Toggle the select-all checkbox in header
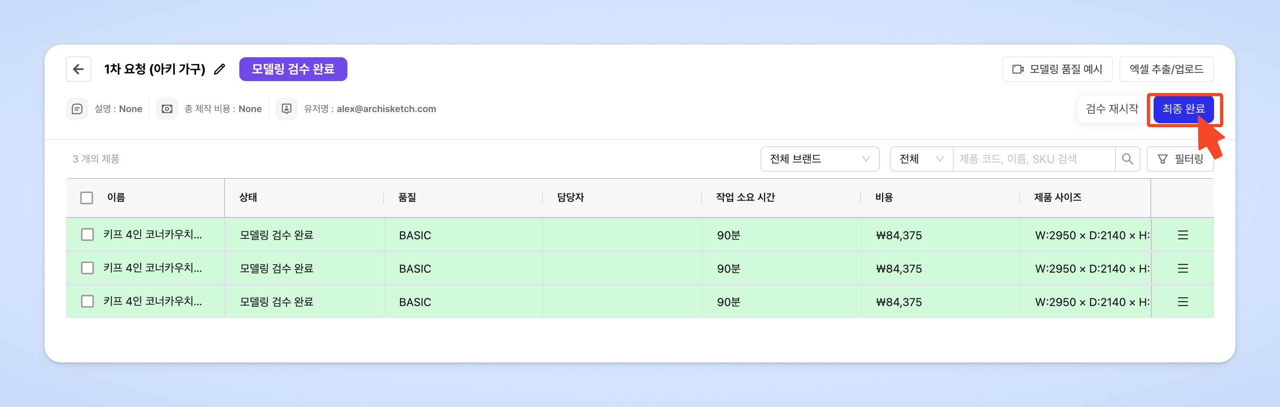The height and width of the screenshot is (407, 1280). coord(87,198)
